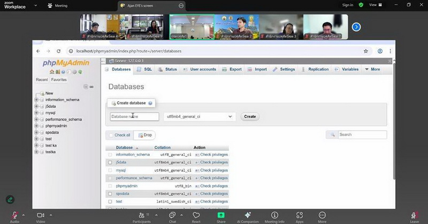Click the reload navigation panel icon
The image size is (428, 224).
[80, 72]
